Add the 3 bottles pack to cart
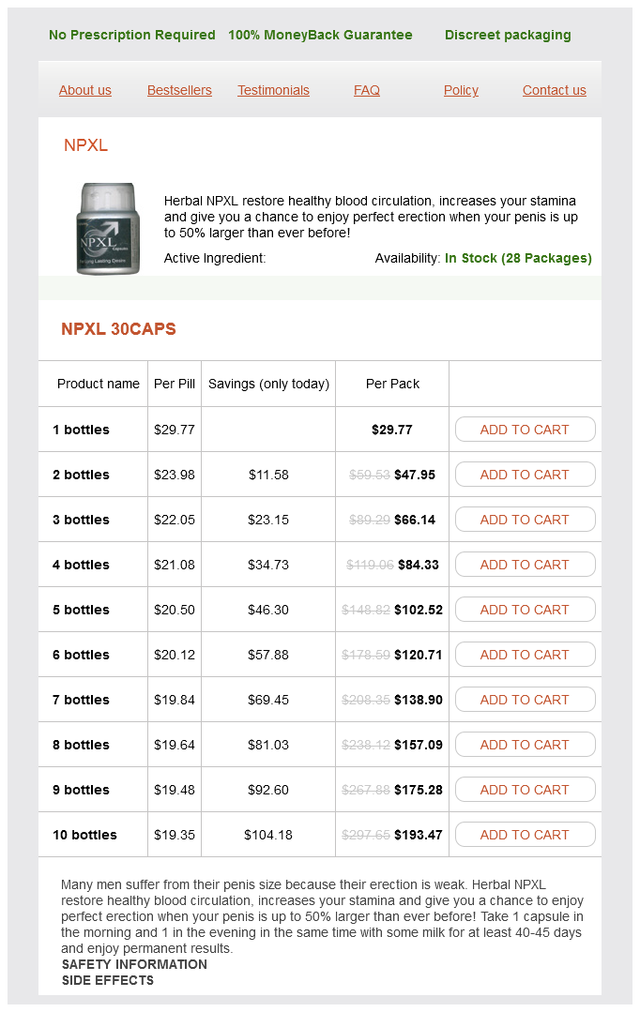 (525, 520)
